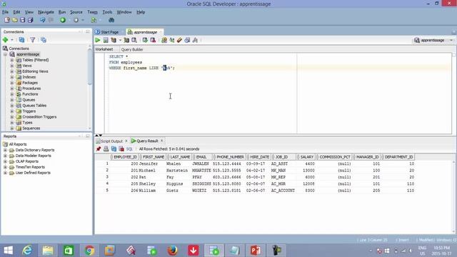457x257 pixels.
Task: Close the Script Output tab
Action: click(126, 141)
